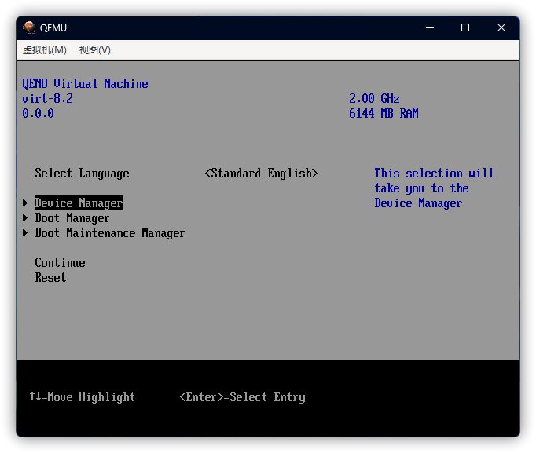Open the 虚拟机(M) menu
Viewport: 536px width, 453px height.
click(45, 50)
